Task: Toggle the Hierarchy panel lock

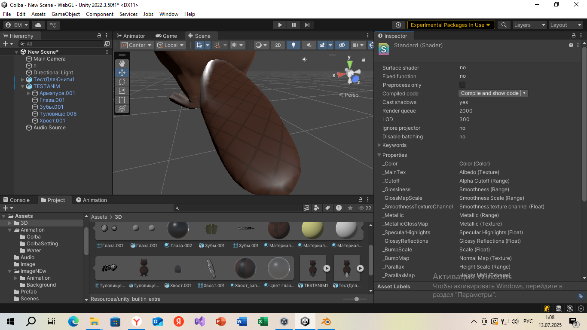Action: tap(99, 36)
